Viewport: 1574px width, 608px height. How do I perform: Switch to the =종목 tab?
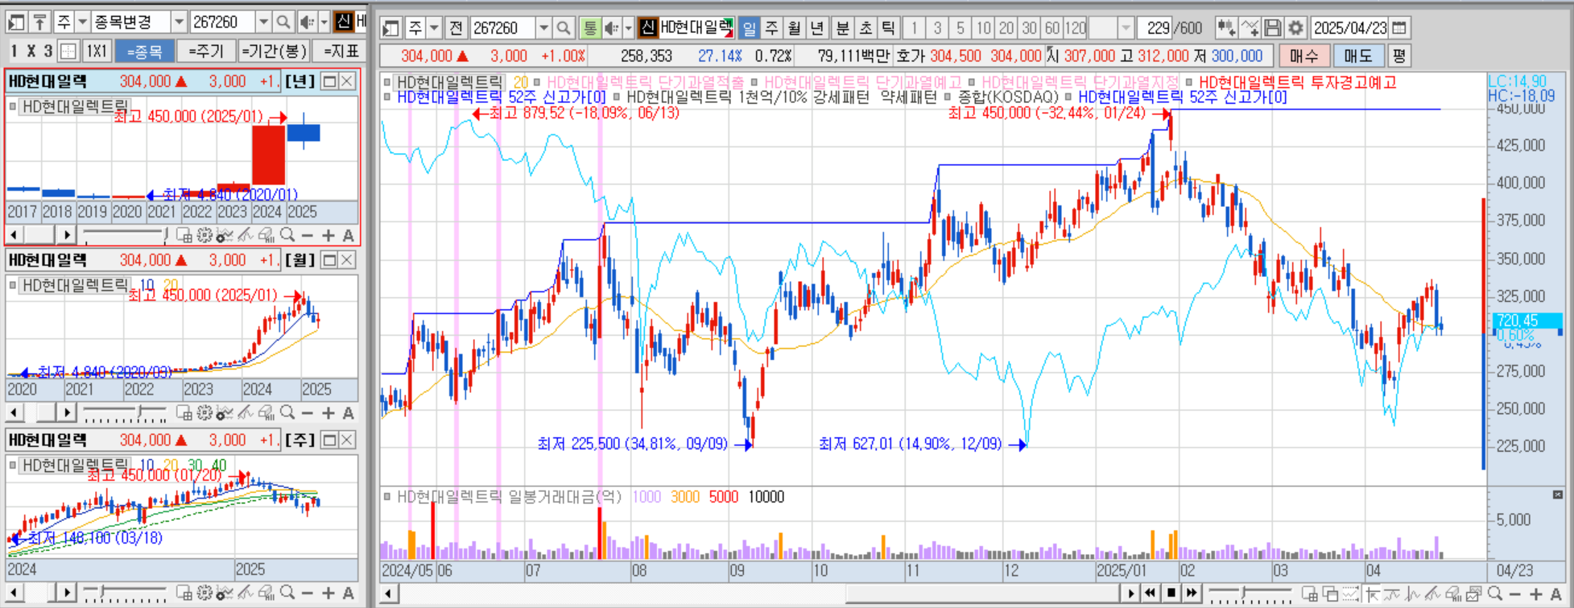click(x=145, y=51)
